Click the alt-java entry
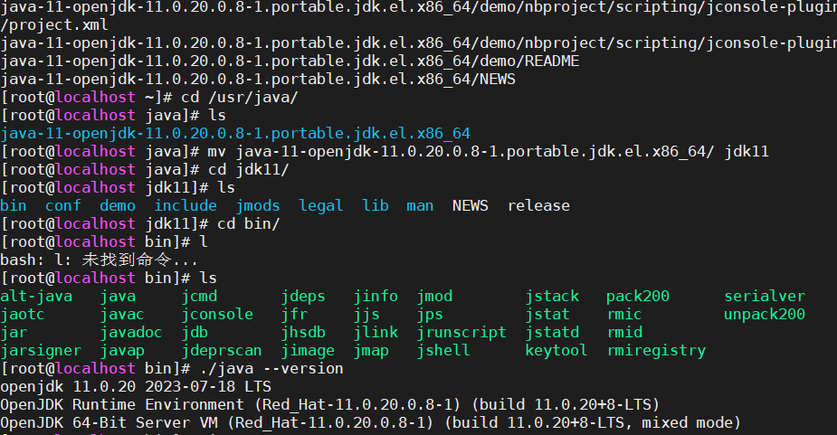837x435 pixels. [36, 296]
